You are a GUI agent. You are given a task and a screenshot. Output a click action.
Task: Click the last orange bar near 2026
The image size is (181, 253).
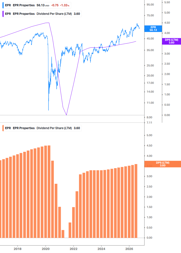136,201
